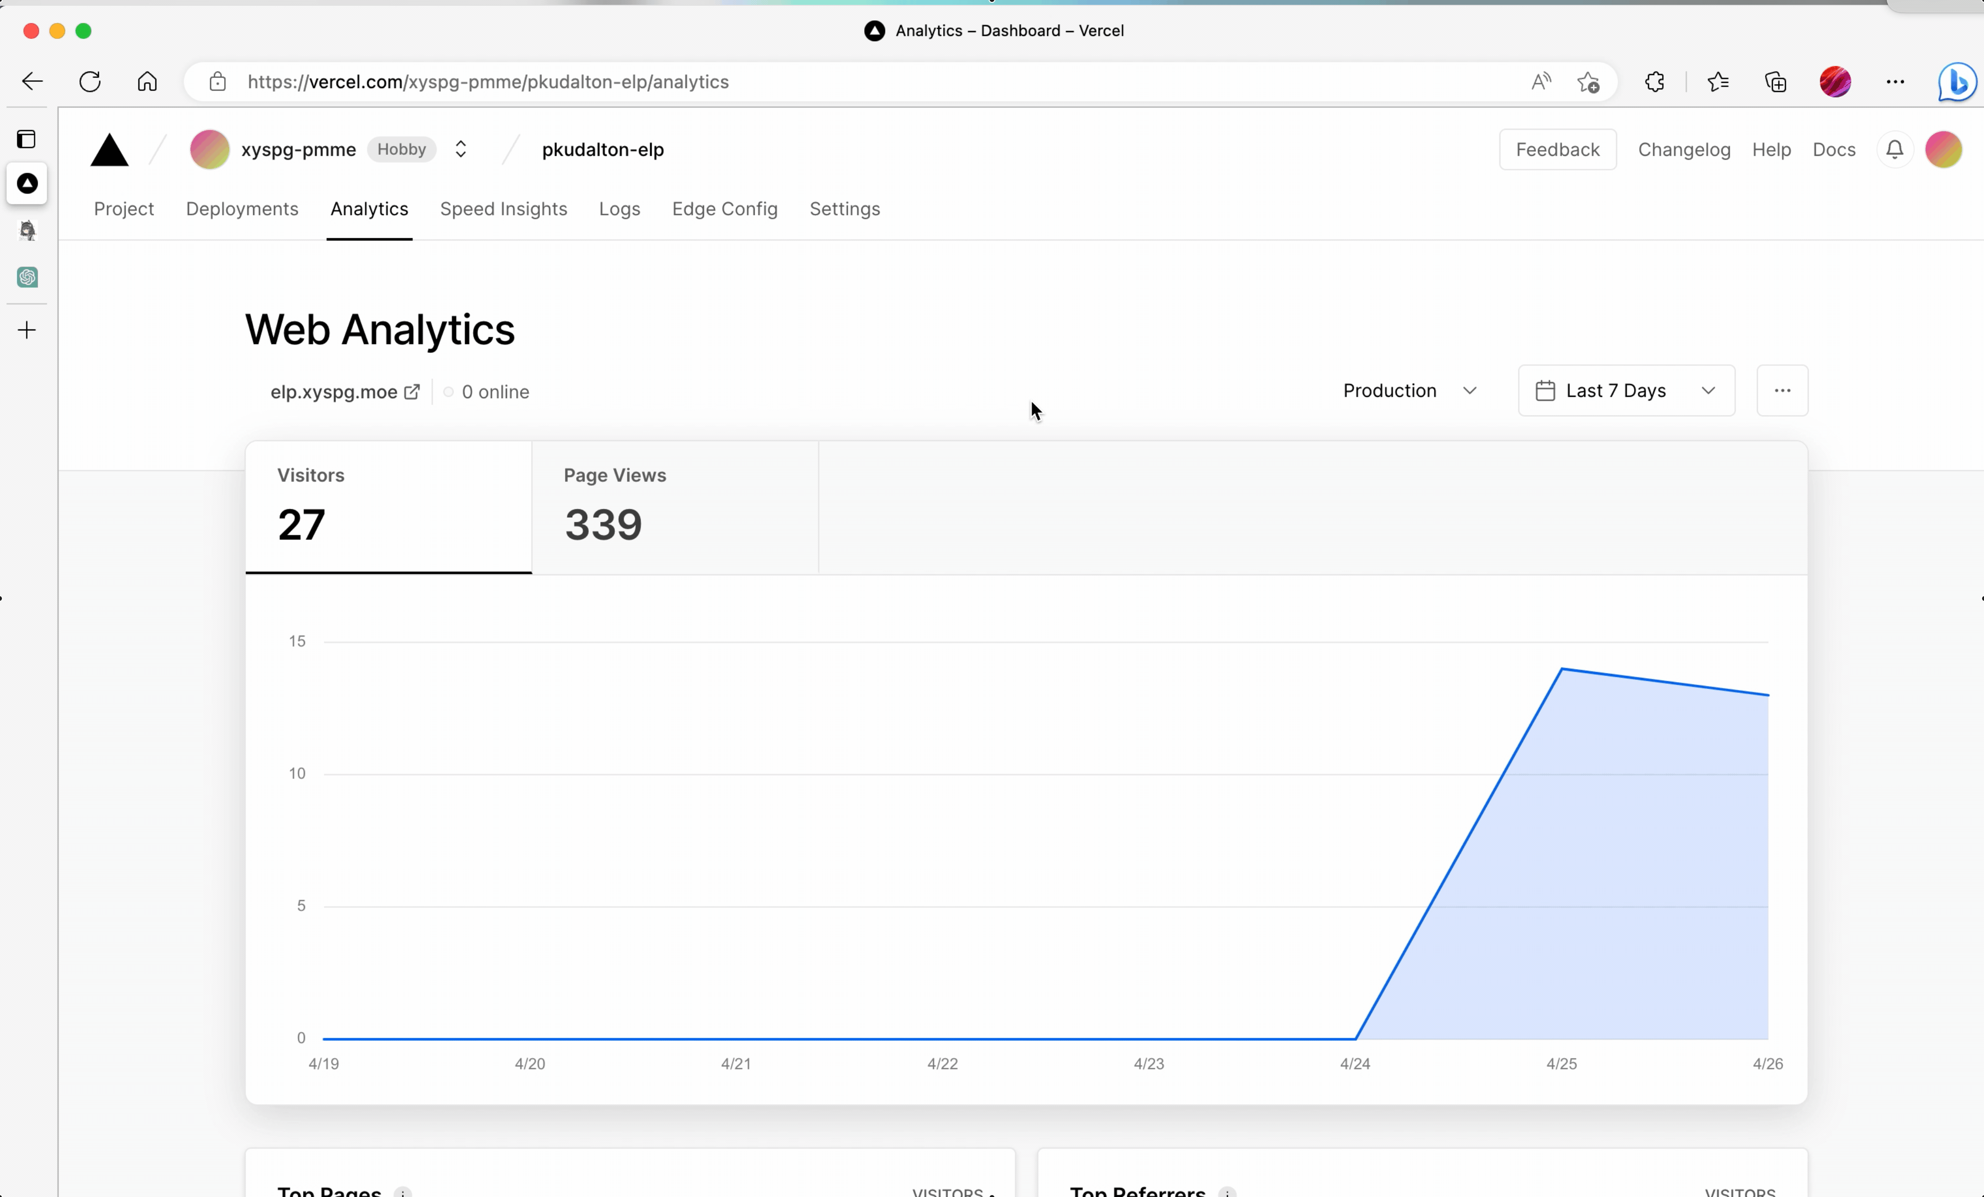Open the user avatar menu
Image resolution: width=1984 pixels, height=1197 pixels.
pos(1943,150)
